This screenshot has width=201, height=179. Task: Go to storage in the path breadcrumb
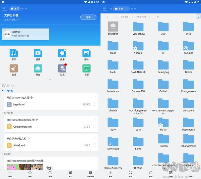(x=124, y=17)
